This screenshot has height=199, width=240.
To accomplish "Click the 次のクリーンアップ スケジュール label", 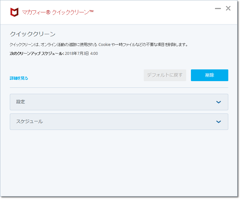I will pyautogui.click(x=37, y=54).
